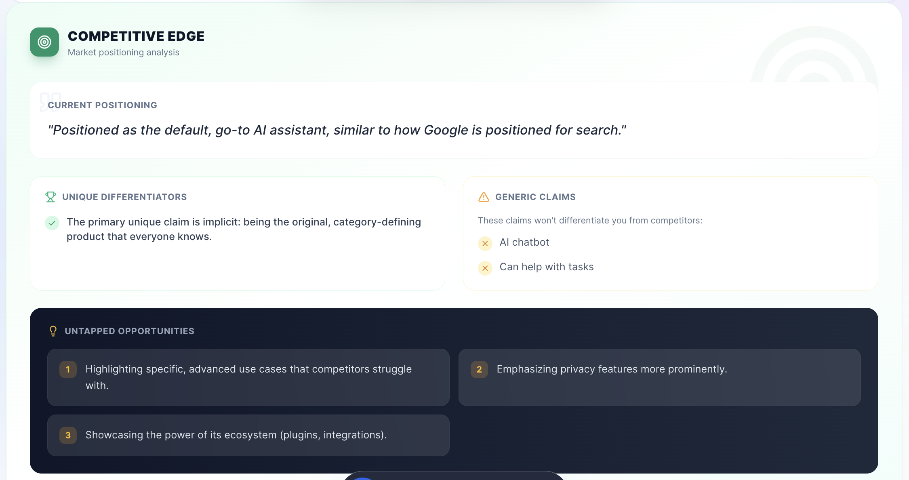Click the Untapped Opportunities section heading
The image size is (909, 480).
click(129, 331)
